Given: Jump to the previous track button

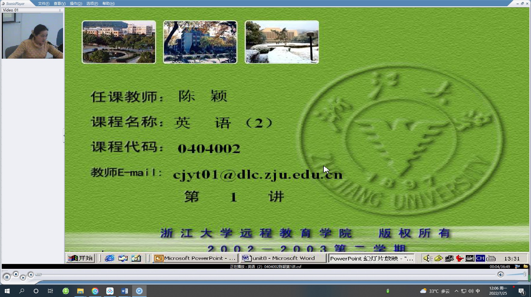Looking at the screenshot, I should [x=23, y=278].
